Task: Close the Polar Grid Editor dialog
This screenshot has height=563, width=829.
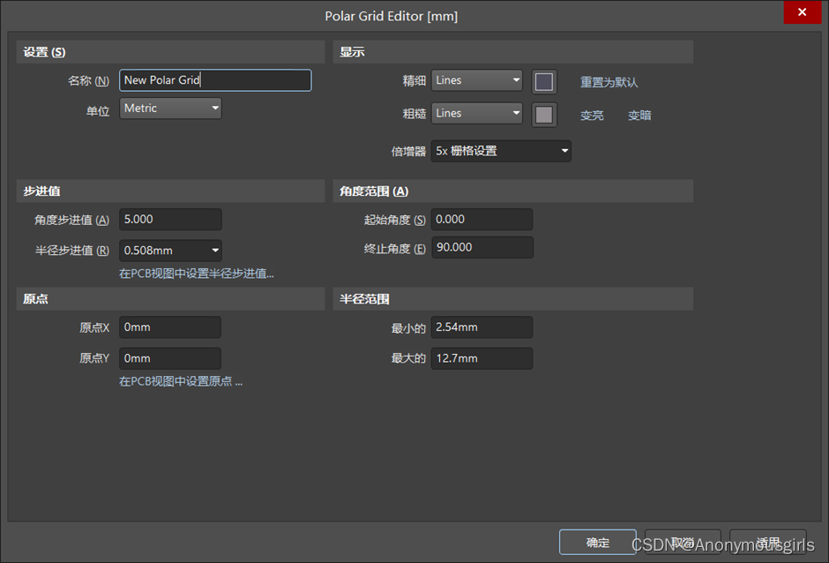Action: tap(802, 13)
